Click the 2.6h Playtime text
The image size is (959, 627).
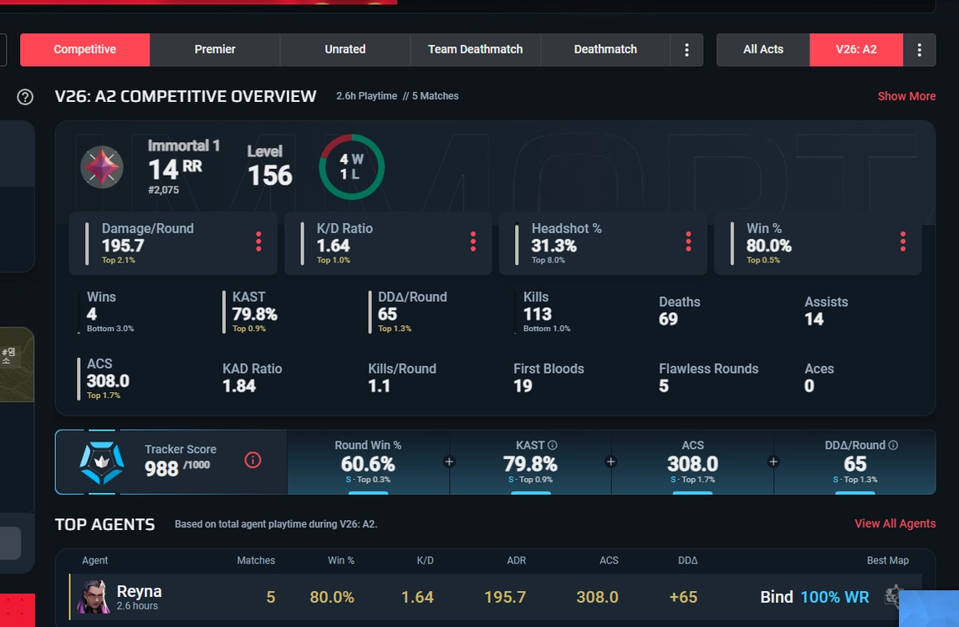[366, 96]
